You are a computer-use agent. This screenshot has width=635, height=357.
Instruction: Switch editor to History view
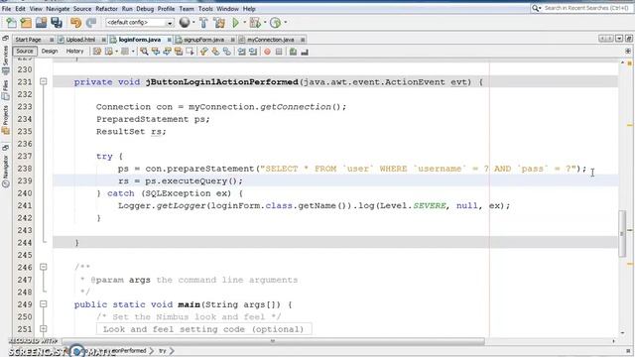pyautogui.click(x=74, y=51)
